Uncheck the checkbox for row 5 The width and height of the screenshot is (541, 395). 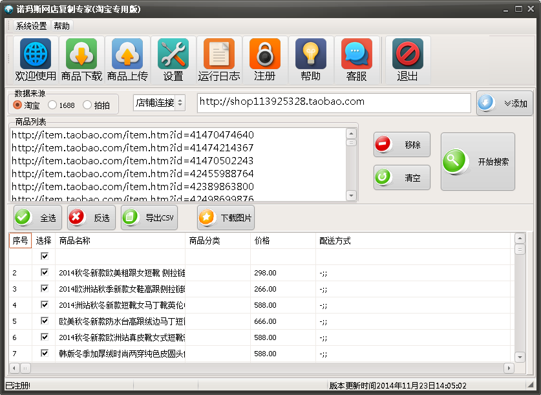[45, 321]
